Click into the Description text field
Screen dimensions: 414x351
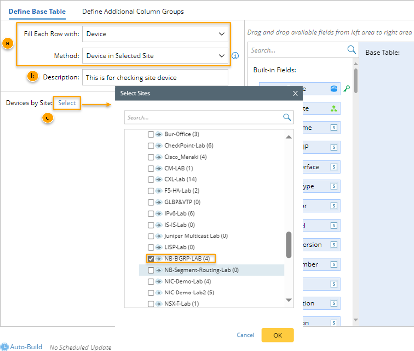[x=155, y=77]
